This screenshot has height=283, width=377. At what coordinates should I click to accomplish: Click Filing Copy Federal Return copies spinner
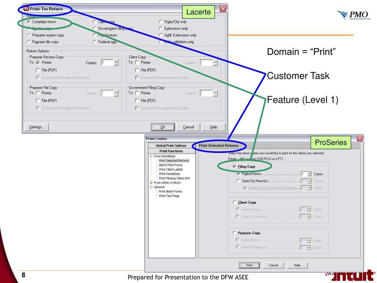(309, 174)
